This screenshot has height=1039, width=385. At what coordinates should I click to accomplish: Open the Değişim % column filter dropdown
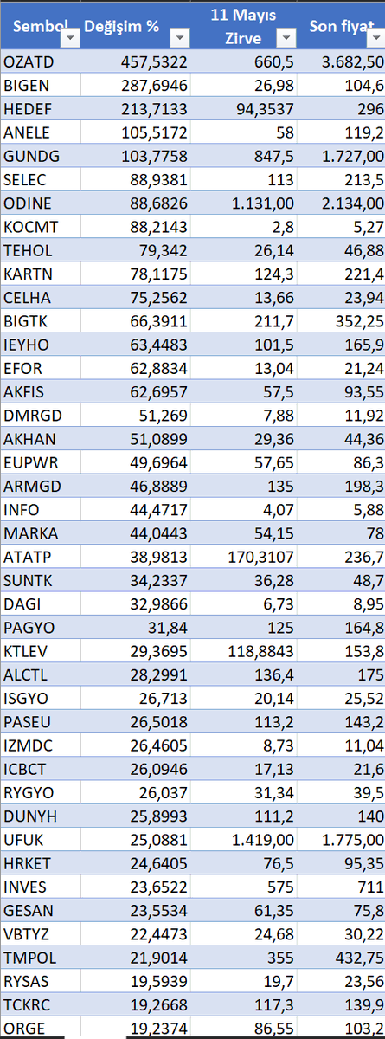tap(179, 38)
